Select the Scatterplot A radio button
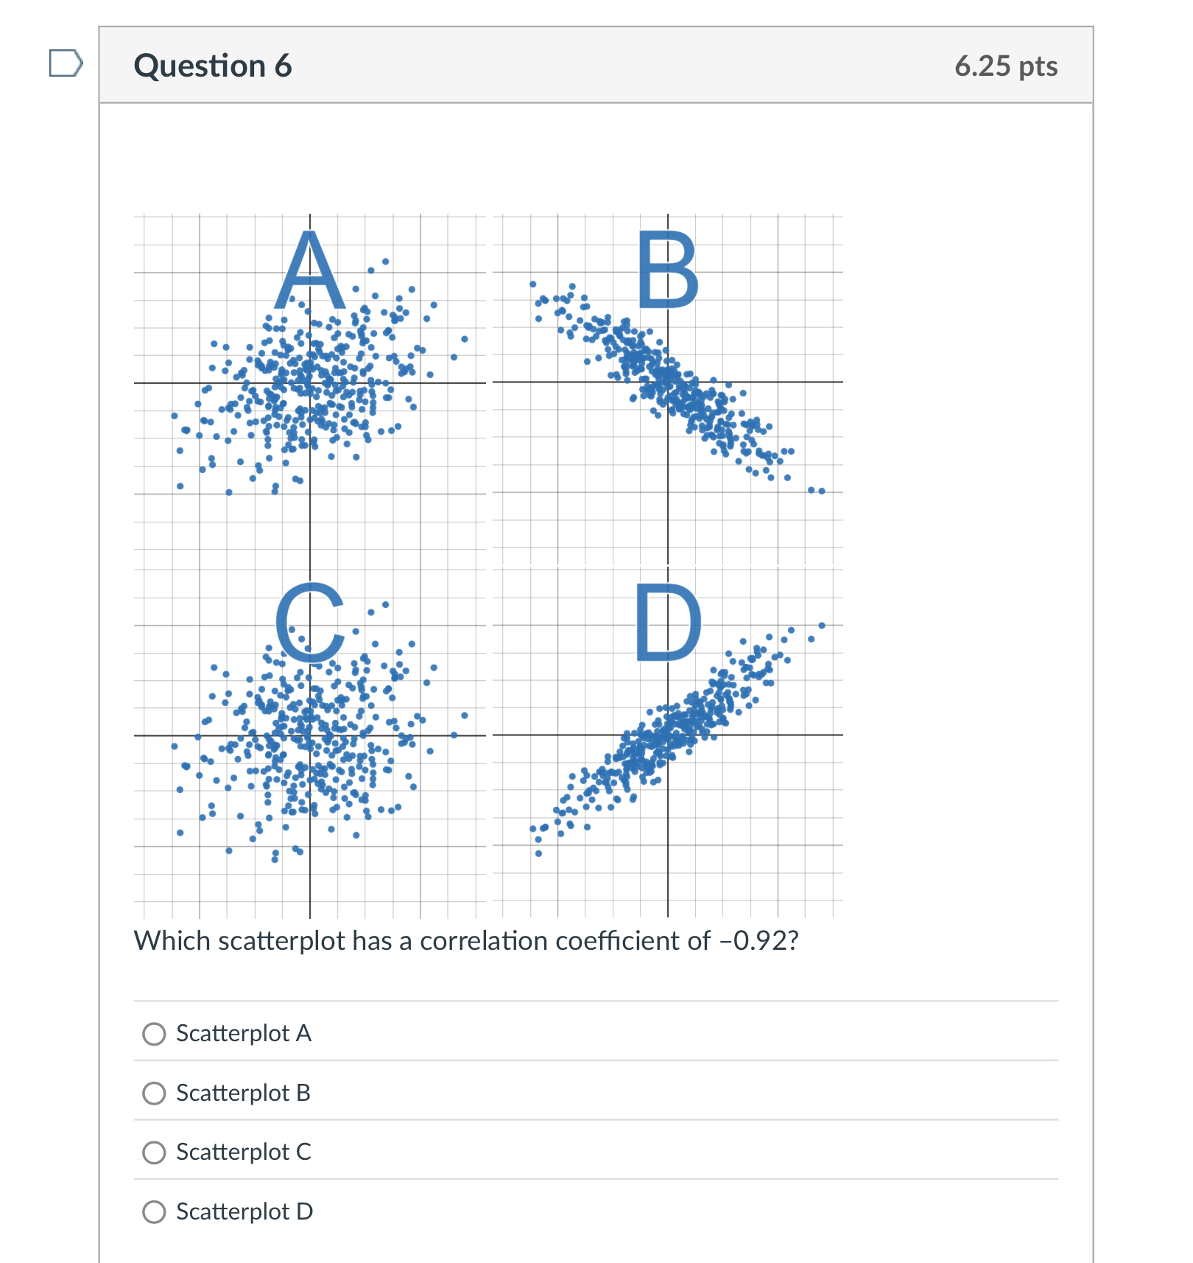The height and width of the screenshot is (1263, 1193). (154, 1034)
